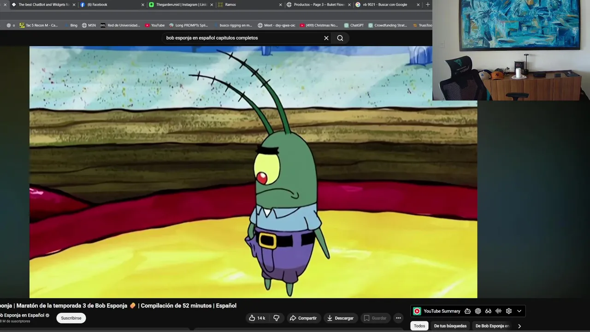Like the video with thumbs up
Viewport: 590px width, 332px height.
[257, 318]
